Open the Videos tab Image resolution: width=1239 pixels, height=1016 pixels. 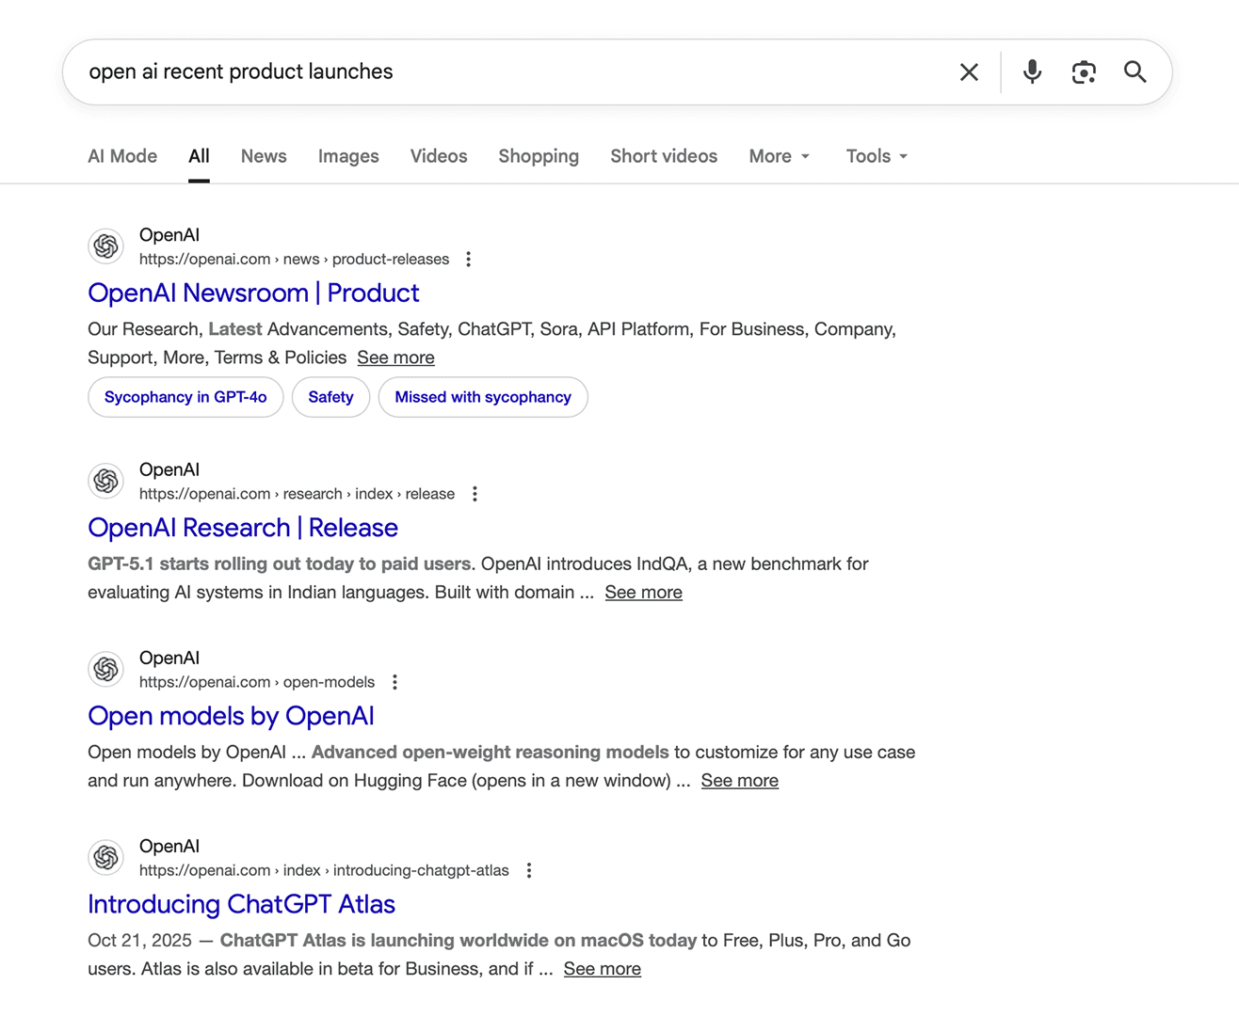click(x=439, y=156)
